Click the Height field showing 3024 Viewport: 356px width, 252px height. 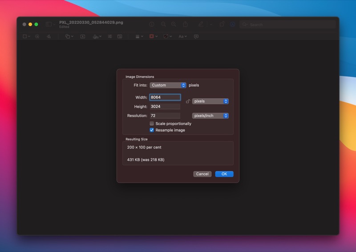pos(165,106)
